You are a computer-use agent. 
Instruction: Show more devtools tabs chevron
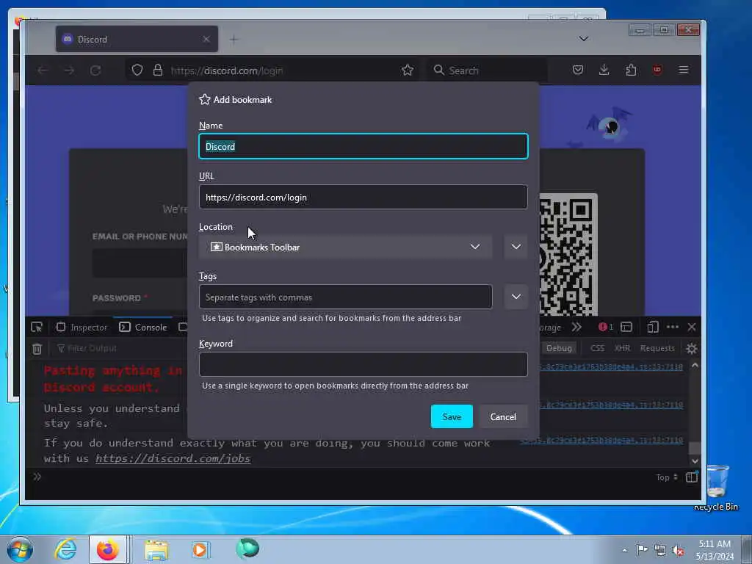click(576, 327)
